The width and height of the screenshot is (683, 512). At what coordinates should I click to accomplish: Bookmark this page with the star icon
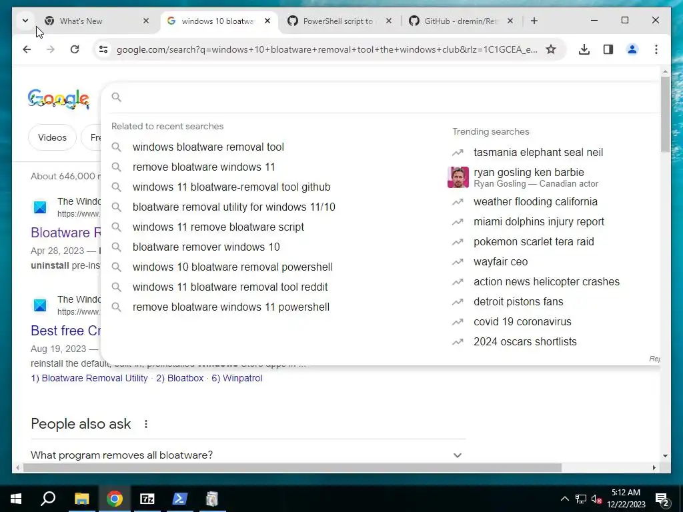point(550,49)
